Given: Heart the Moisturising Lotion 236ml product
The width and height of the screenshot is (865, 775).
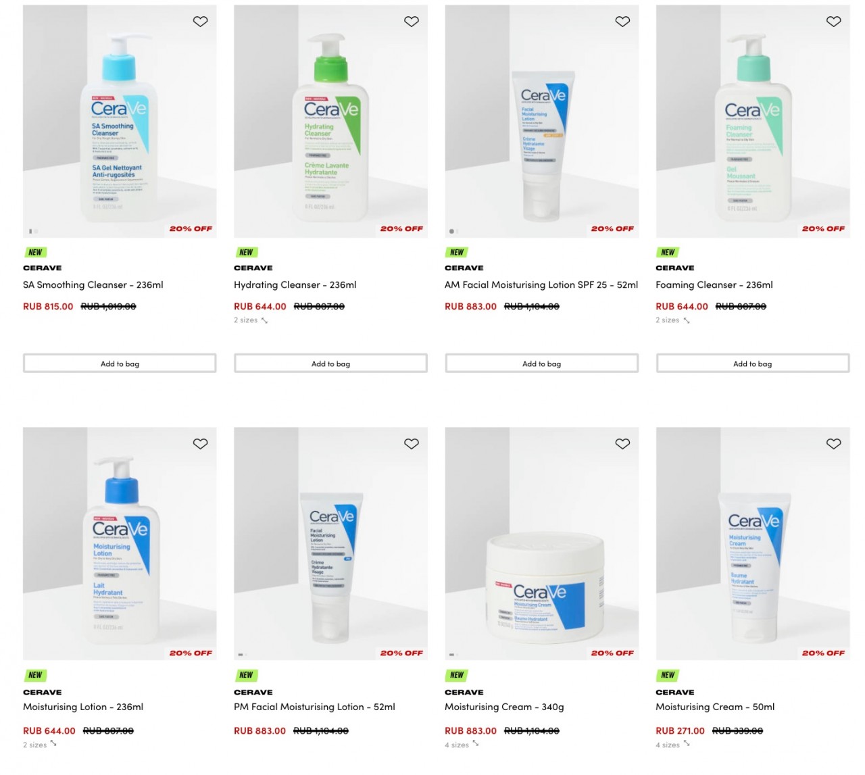Looking at the screenshot, I should 201,444.
